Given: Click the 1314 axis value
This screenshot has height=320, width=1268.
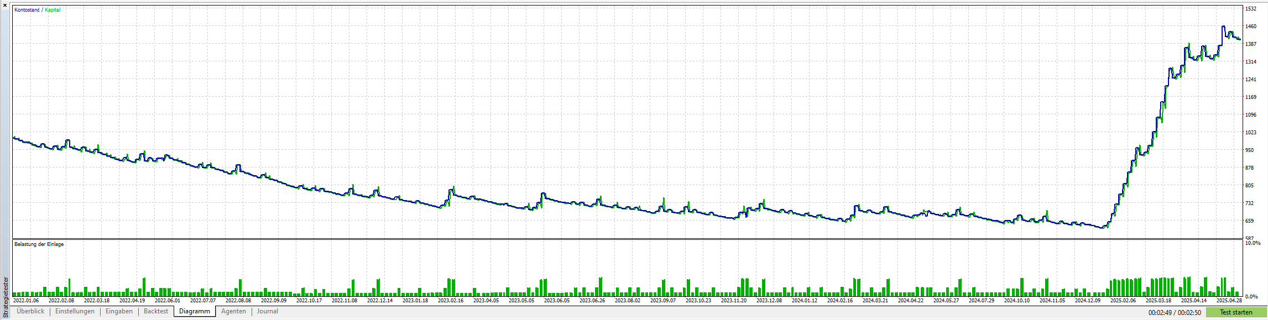Looking at the screenshot, I should coord(1250,62).
